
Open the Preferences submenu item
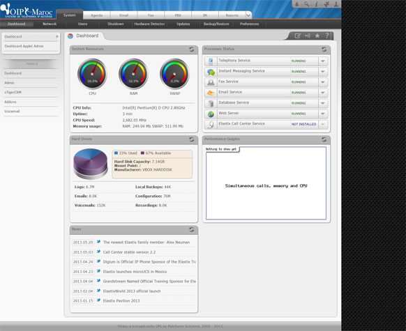coord(249,24)
